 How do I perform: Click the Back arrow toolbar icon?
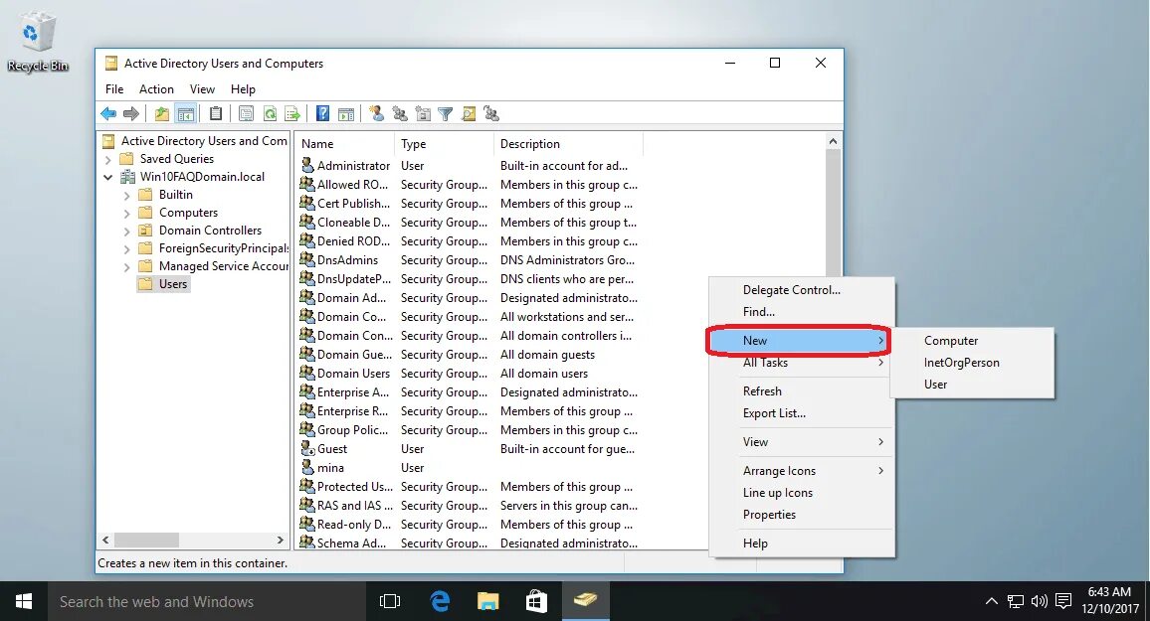point(108,113)
